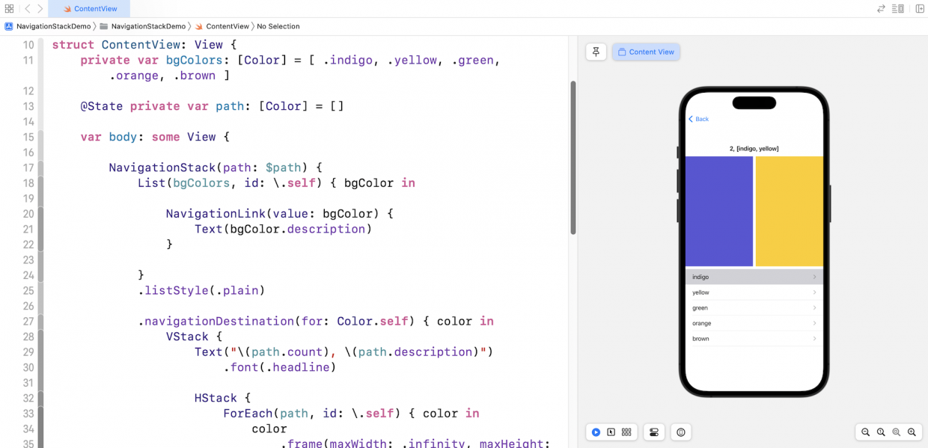Screen dimensions: 928x448
Task: Select the ContentView editor tab
Action: click(89, 9)
